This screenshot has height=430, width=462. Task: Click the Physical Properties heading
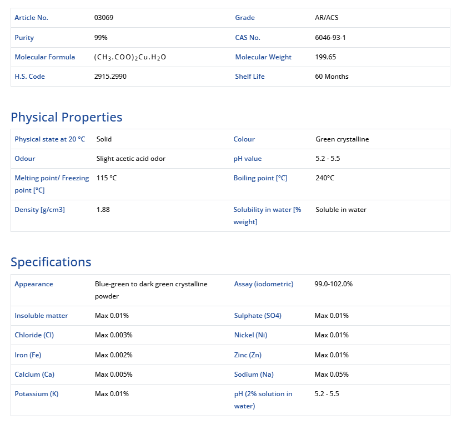coord(67,117)
